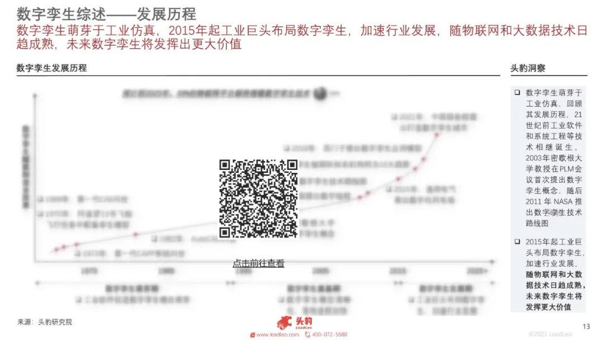Select the title 数字孪生综述——发展历程

point(106,14)
